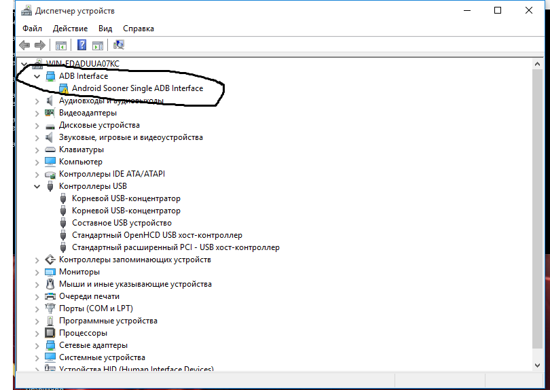550x390 pixels.
Task: Select the Стандартный OpenHCD USB хост-контроллер device
Action: [157, 235]
